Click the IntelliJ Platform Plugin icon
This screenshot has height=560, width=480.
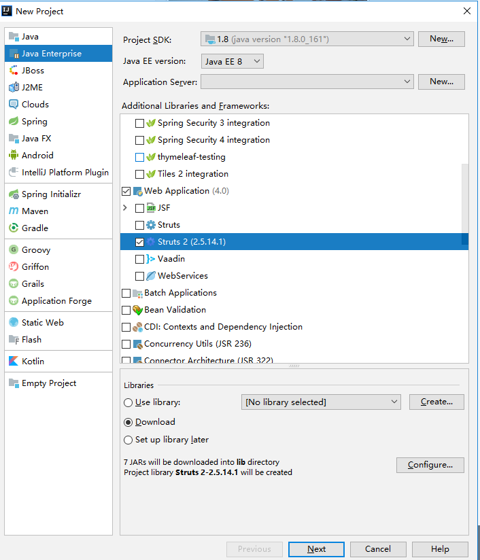pyautogui.click(x=14, y=172)
